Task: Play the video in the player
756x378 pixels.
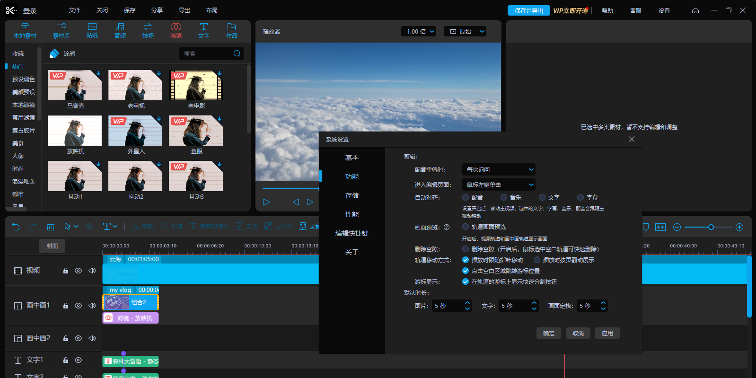Action: pos(266,202)
